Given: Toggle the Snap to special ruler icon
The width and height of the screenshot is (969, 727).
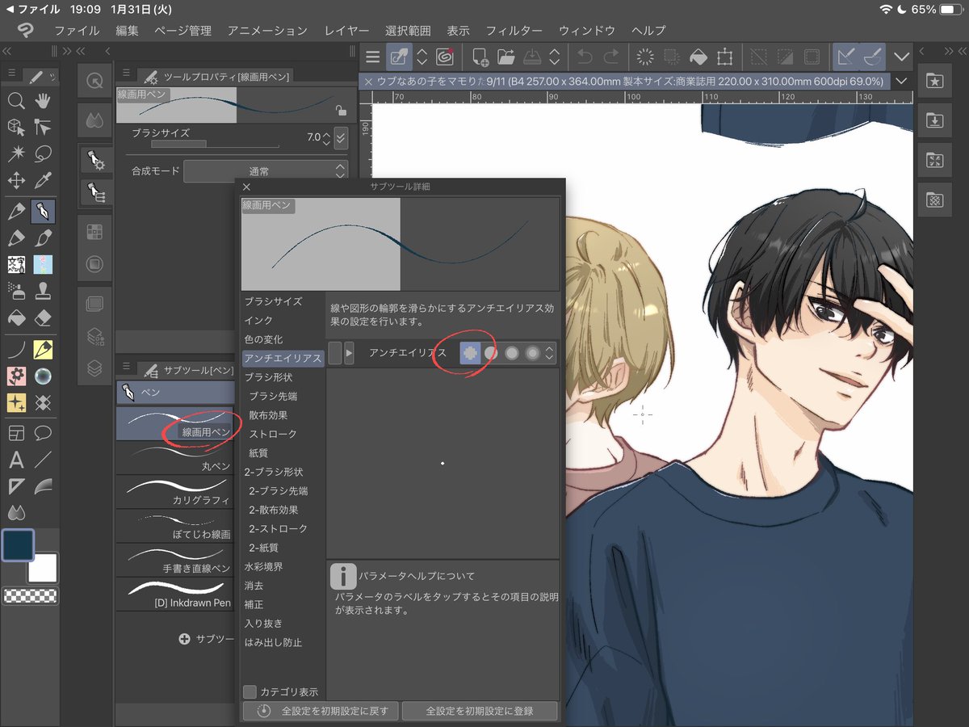Looking at the screenshot, I should tap(872, 57).
